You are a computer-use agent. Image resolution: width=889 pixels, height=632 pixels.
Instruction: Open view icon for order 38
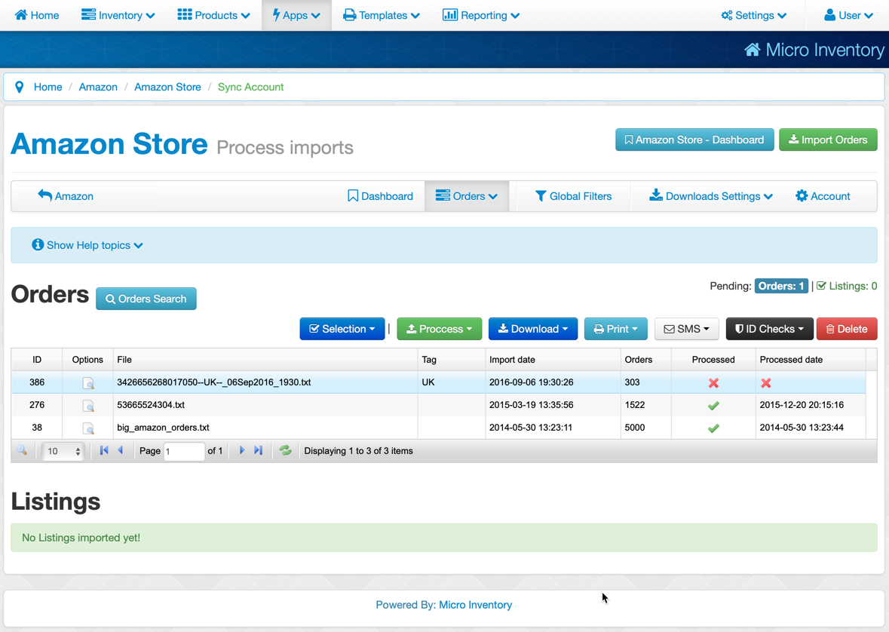point(88,428)
